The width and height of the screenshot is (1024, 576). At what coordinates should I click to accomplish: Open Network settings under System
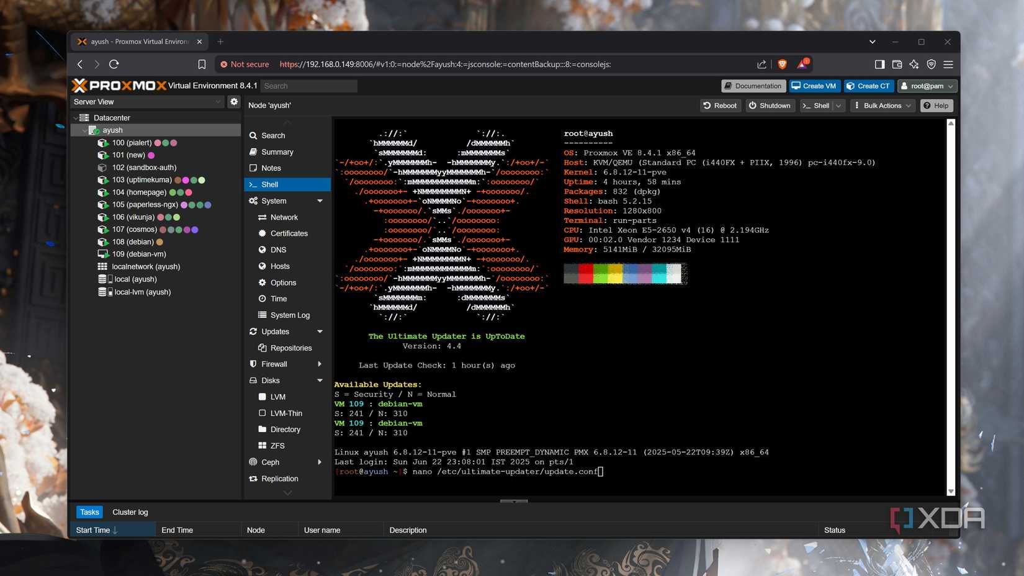coord(284,217)
